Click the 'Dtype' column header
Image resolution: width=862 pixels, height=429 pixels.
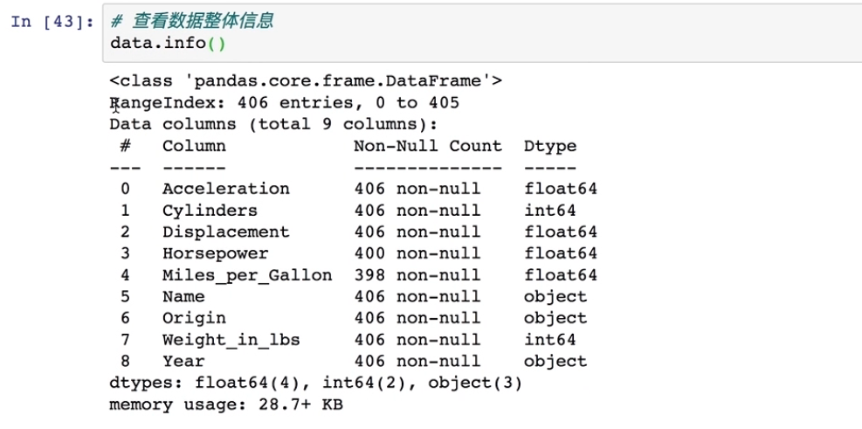(549, 146)
